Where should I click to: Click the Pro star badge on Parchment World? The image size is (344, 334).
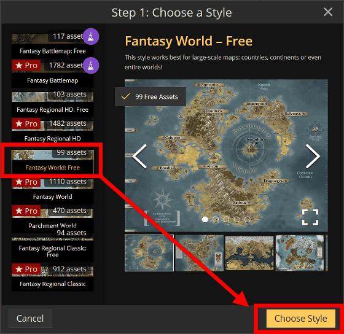click(x=26, y=211)
